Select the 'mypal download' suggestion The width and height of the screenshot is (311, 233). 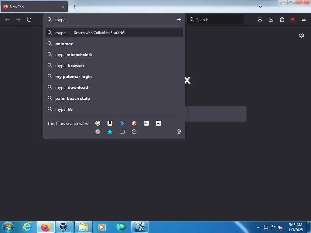tap(114, 87)
